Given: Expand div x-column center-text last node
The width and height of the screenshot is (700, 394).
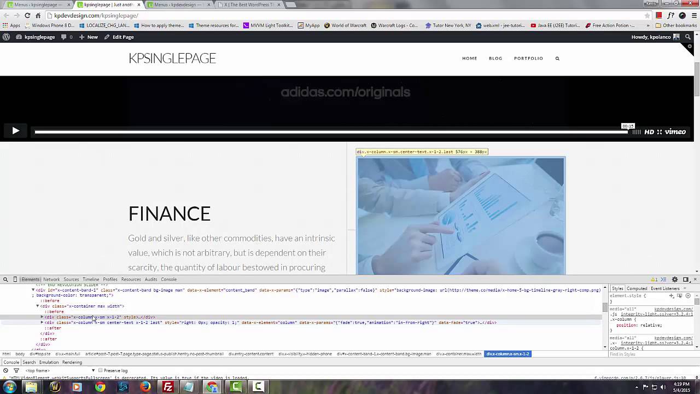Looking at the screenshot, I should tap(42, 323).
